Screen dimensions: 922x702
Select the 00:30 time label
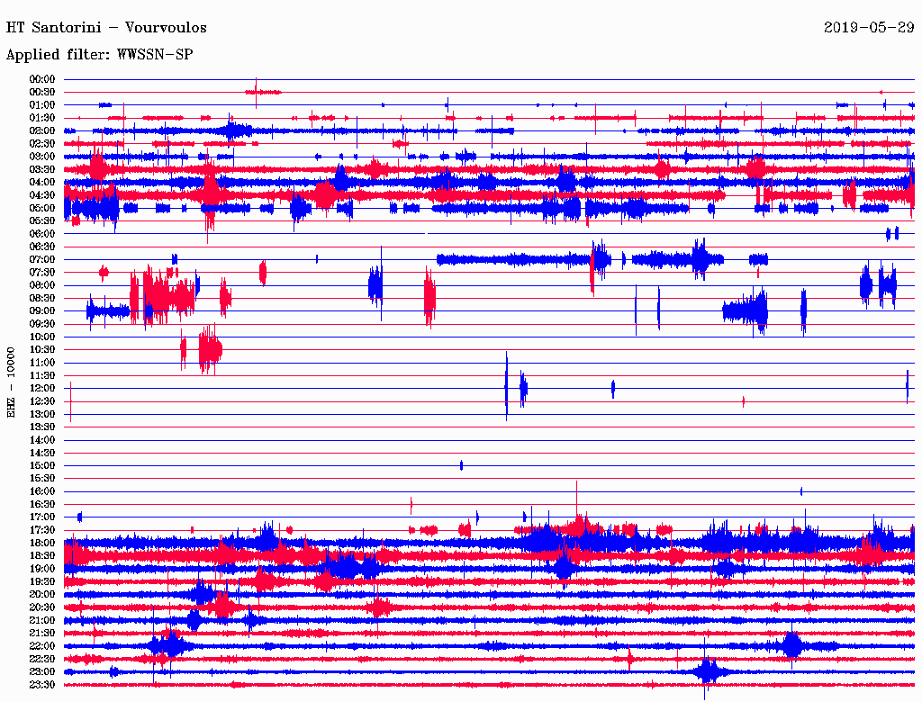pyautogui.click(x=42, y=93)
